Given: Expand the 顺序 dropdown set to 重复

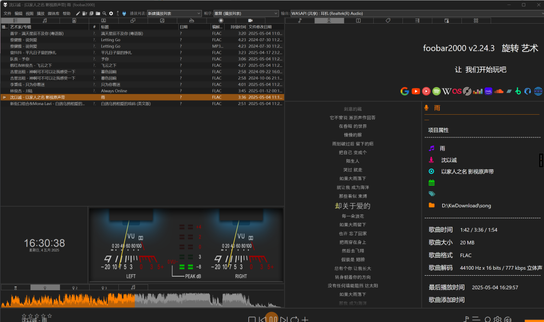Looking at the screenshot, I should click(246, 14).
